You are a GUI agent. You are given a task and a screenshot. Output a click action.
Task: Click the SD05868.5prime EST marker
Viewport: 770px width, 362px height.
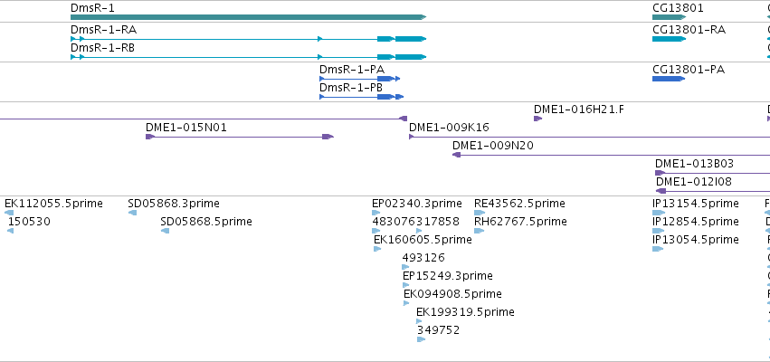click(165, 231)
